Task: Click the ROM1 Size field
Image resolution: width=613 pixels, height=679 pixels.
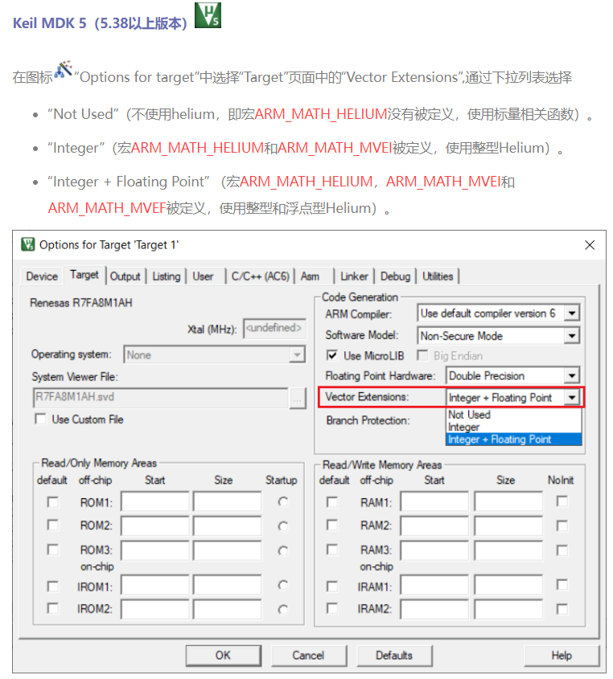Action: click(228, 502)
